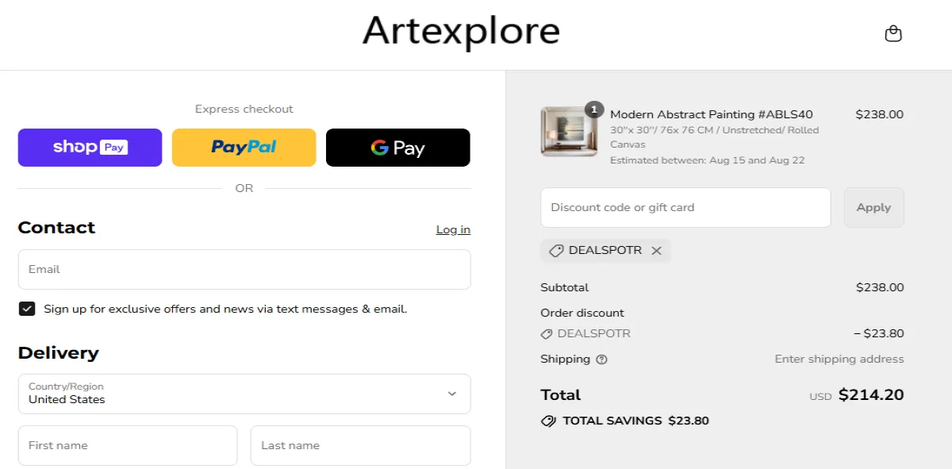Uncheck sign up for exclusive offers
The image size is (952, 469).
coord(26,308)
